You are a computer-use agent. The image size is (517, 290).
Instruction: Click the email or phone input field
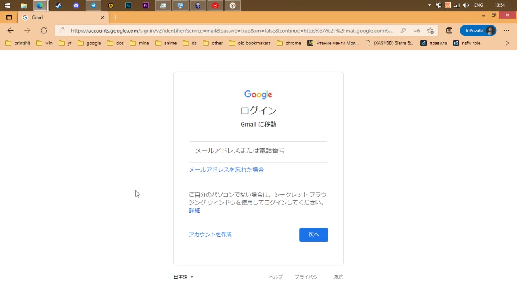pyautogui.click(x=258, y=152)
